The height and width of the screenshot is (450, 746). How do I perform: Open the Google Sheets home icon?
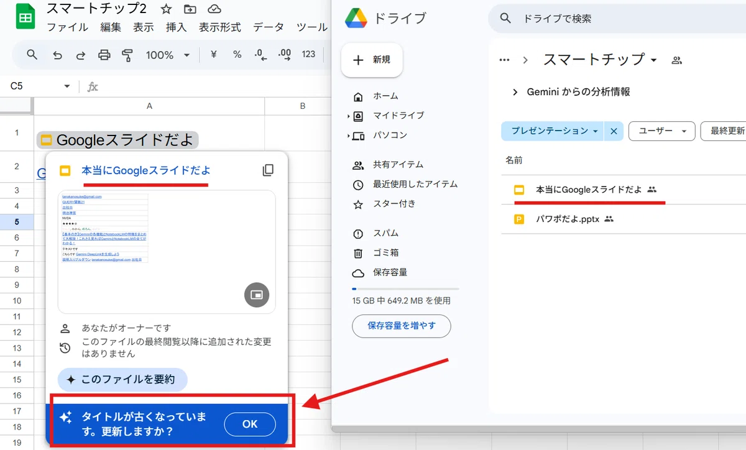[25, 17]
